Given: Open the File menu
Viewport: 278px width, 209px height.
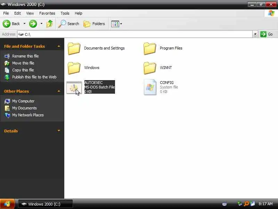Looking at the screenshot, I should (6, 13).
